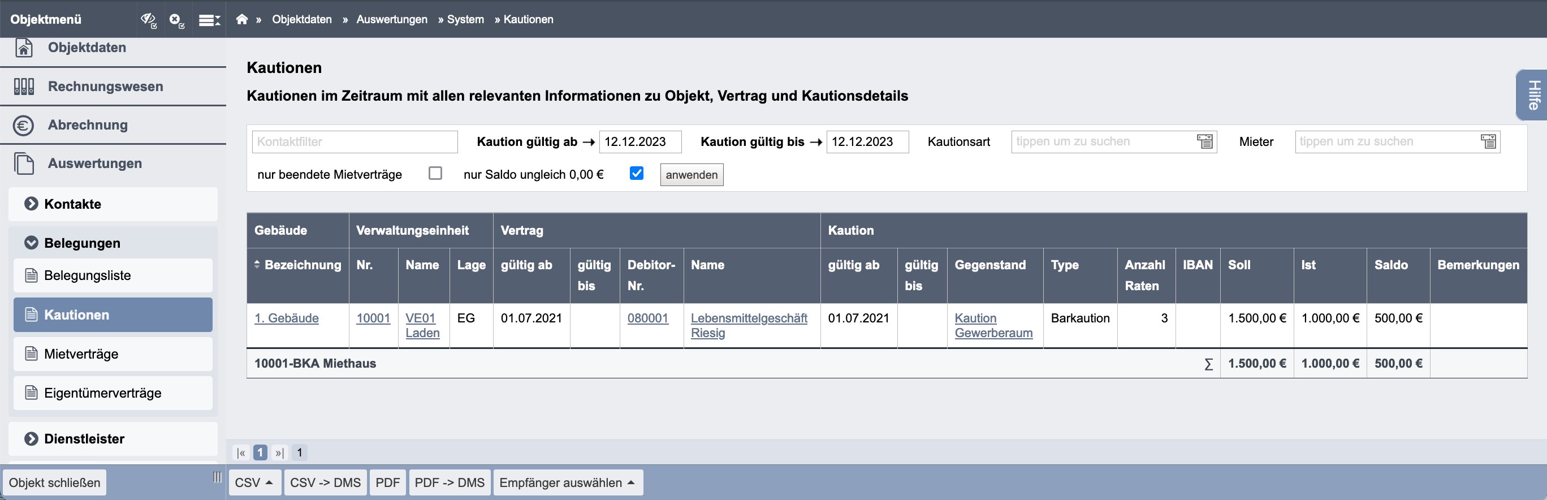The height and width of the screenshot is (500, 1547).
Task: Click System in breadcrumb
Action: (465, 19)
